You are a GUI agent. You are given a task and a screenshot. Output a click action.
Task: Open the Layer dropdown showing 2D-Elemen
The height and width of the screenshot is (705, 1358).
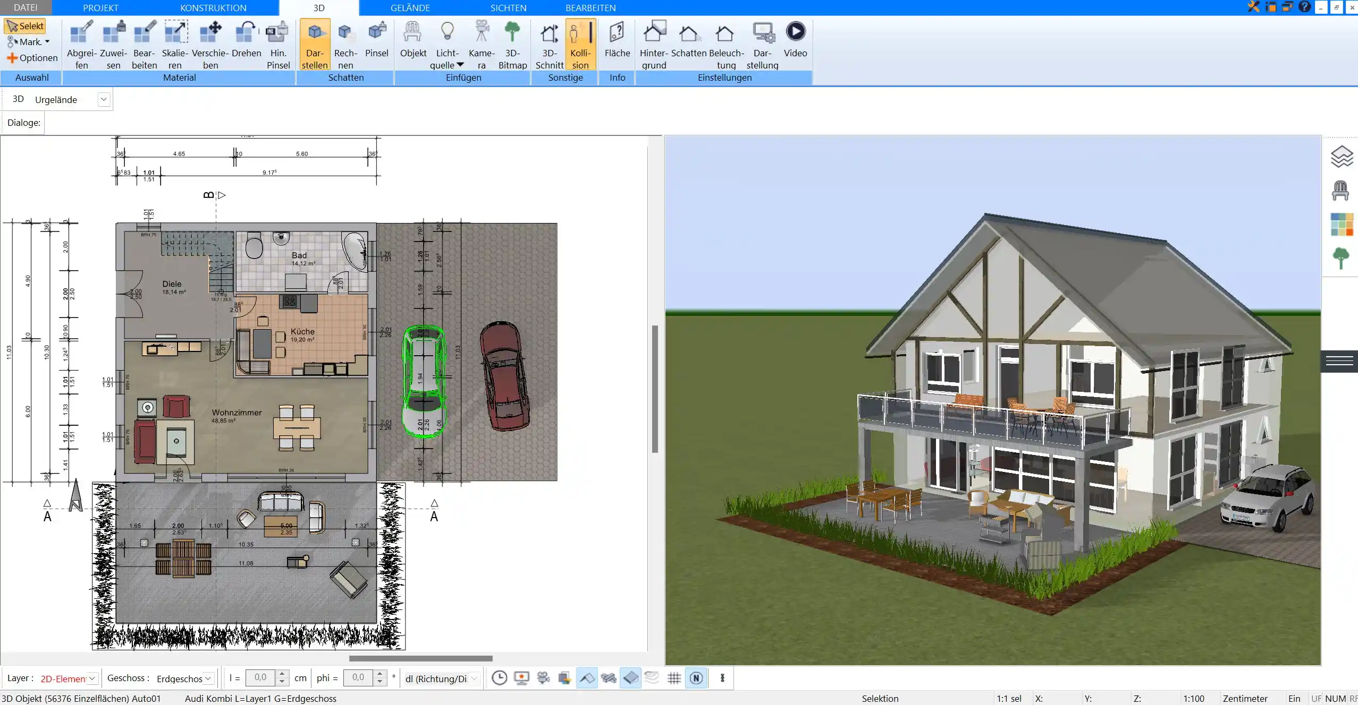pos(92,678)
